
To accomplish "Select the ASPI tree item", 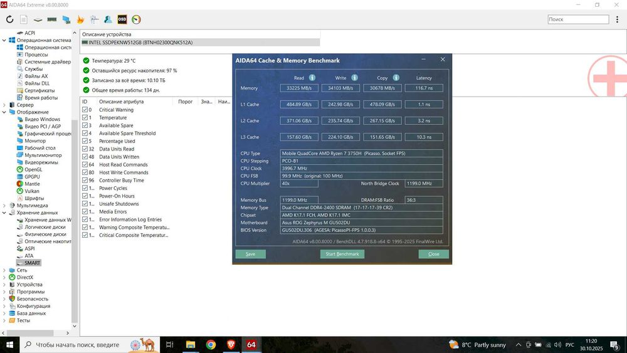I will tap(26, 249).
